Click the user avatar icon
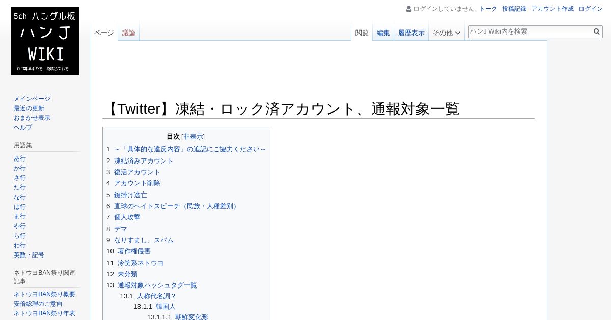The height and width of the screenshot is (320, 611). (409, 9)
